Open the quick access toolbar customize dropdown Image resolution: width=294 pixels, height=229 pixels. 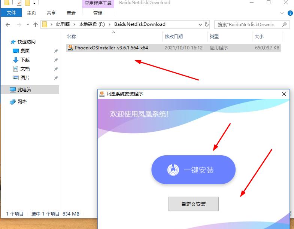(34, 3)
